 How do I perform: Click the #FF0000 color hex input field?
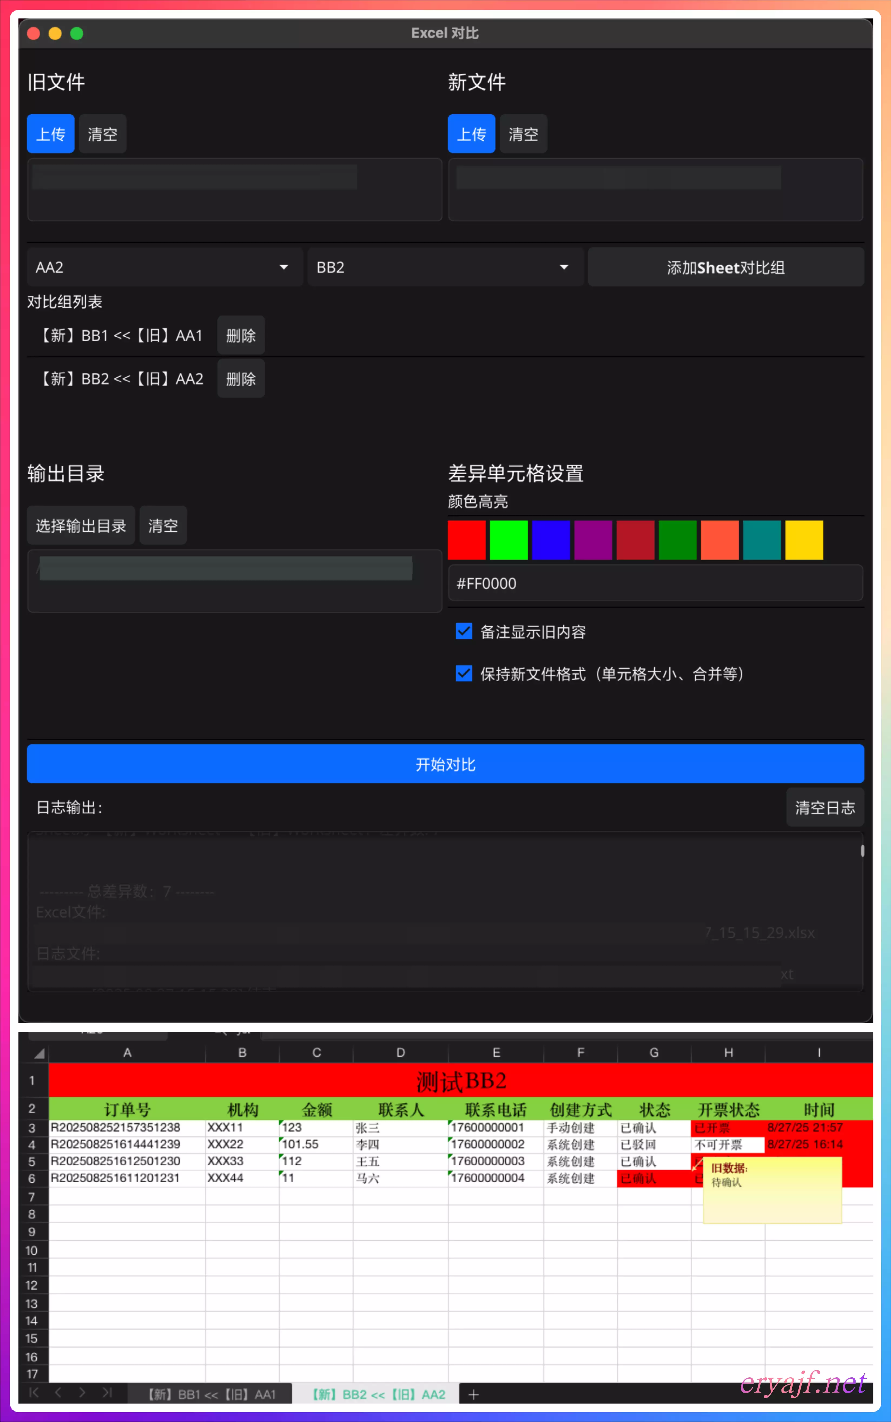pos(655,583)
